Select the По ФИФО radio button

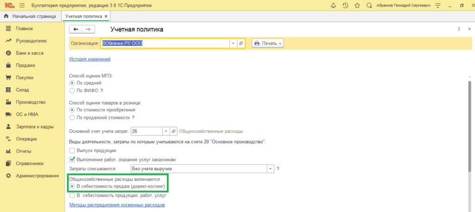tap(72, 90)
